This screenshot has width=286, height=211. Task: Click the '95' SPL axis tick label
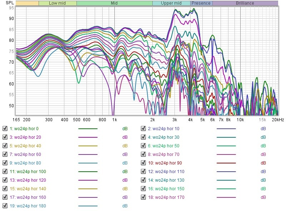pyautogui.click(x=11, y=8)
